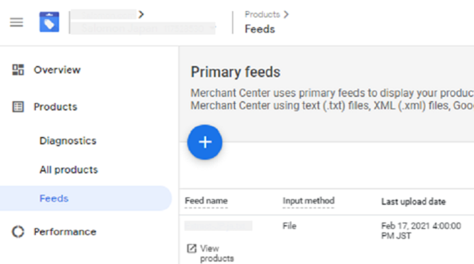The image size is (474, 264).
Task: Open Diagnostics under Products
Action: tap(68, 141)
